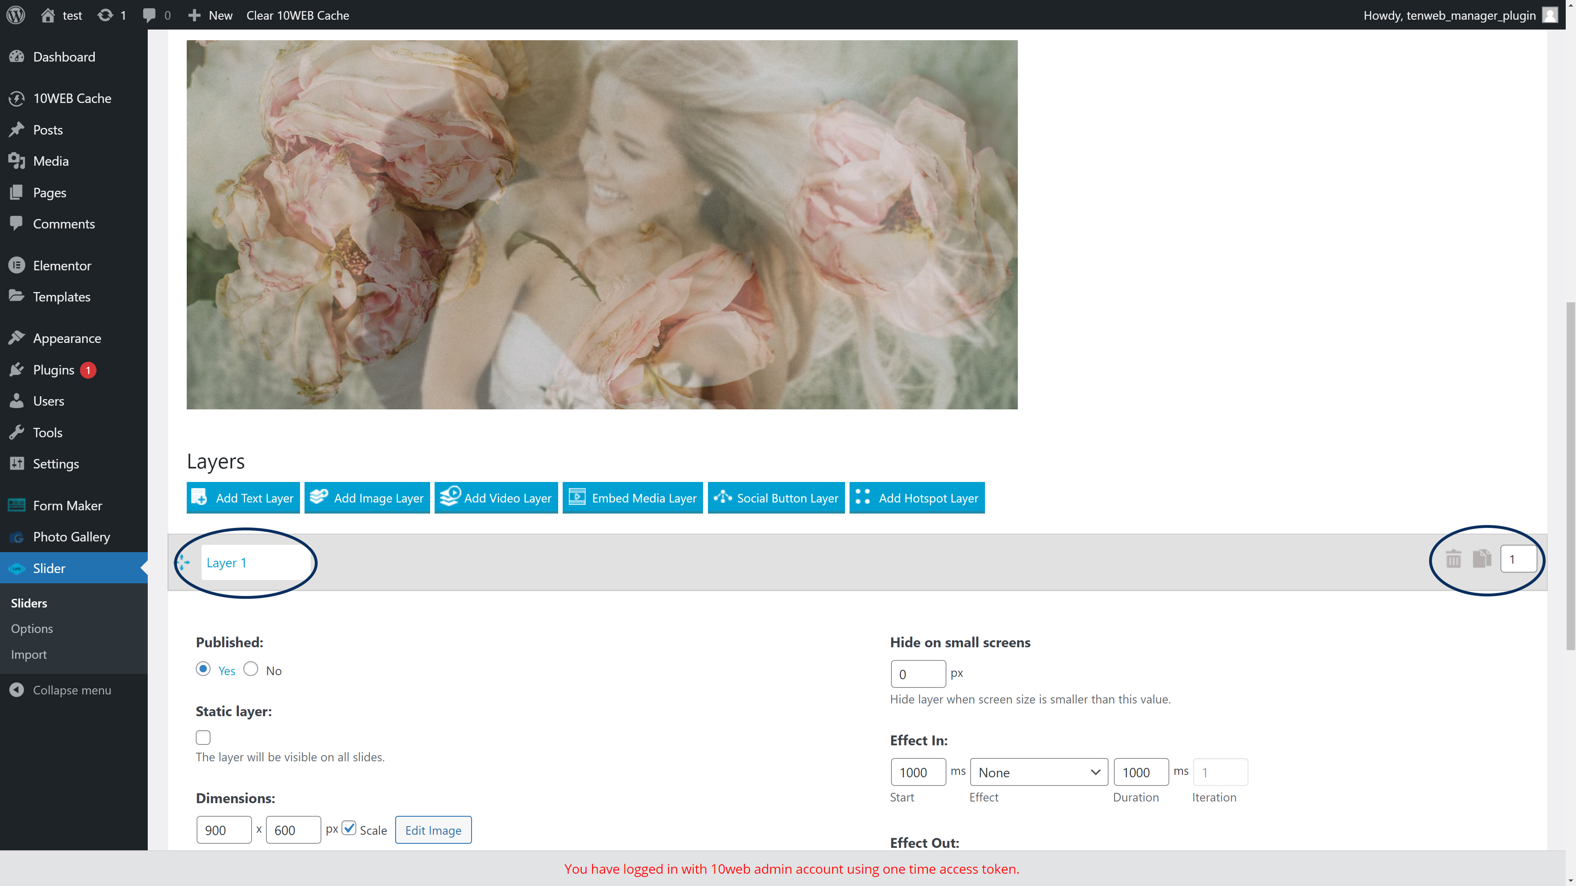This screenshot has width=1576, height=886.
Task: Select Published No radio button
Action: tap(250, 668)
